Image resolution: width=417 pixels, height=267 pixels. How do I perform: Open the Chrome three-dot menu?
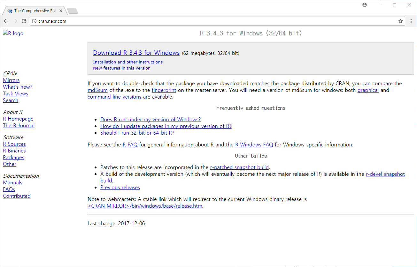tap(411, 21)
